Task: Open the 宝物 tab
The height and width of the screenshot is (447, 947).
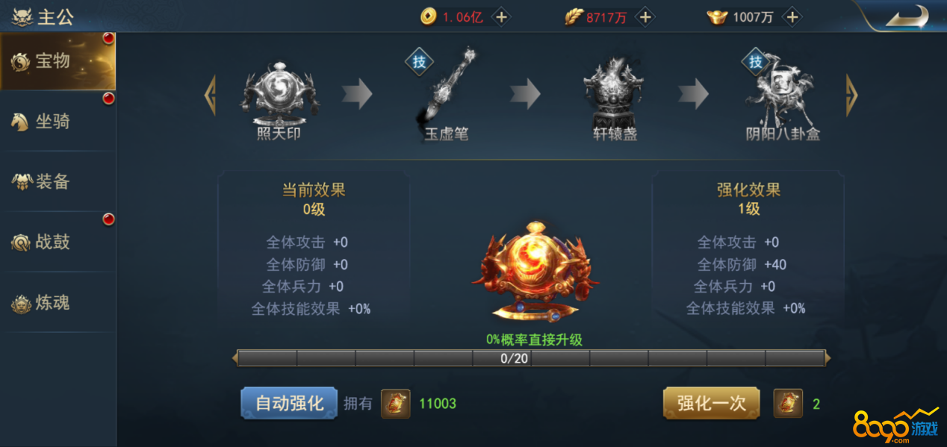Action: click(58, 61)
